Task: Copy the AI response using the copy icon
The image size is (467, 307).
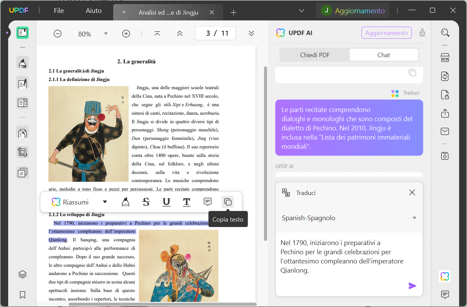Action: [412, 72]
